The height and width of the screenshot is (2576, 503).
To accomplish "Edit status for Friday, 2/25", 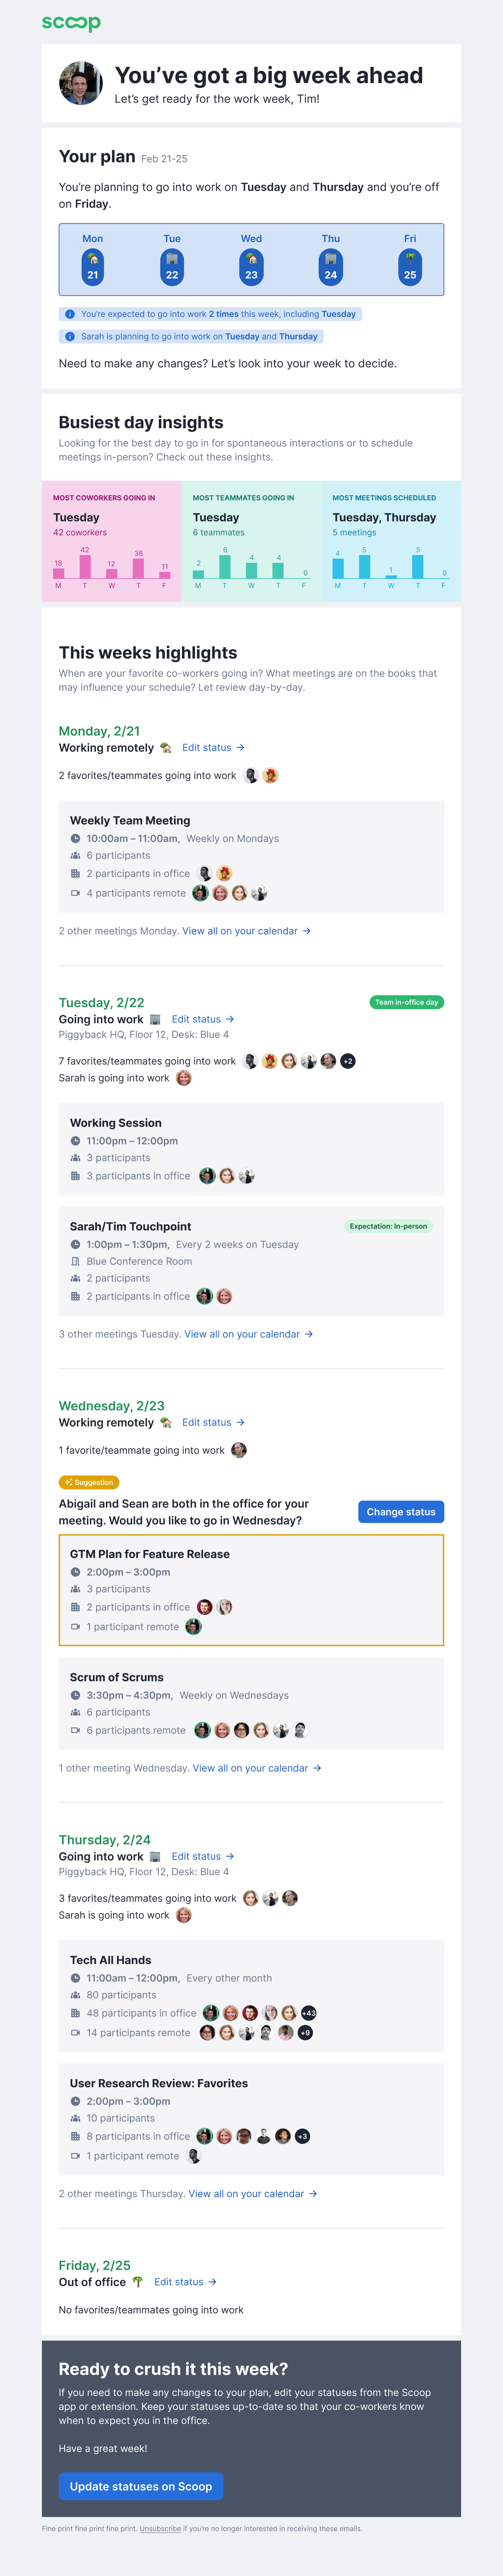I will tap(185, 2282).
